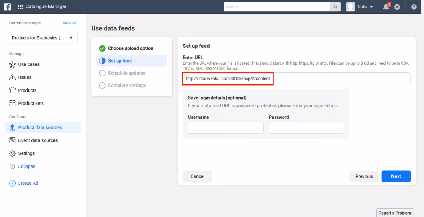424x217 pixels.
Task: Open the settings gear in top bar
Action: point(397,7)
